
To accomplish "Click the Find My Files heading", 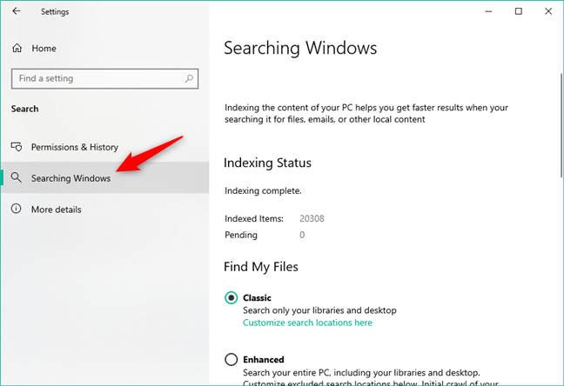I will 261,267.
